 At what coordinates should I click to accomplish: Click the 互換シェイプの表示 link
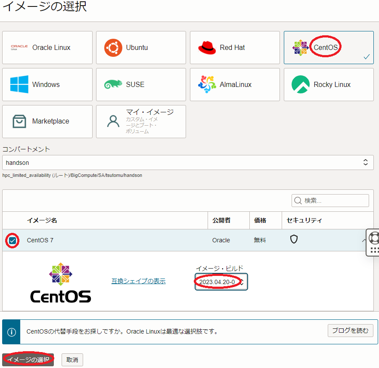pos(138,281)
